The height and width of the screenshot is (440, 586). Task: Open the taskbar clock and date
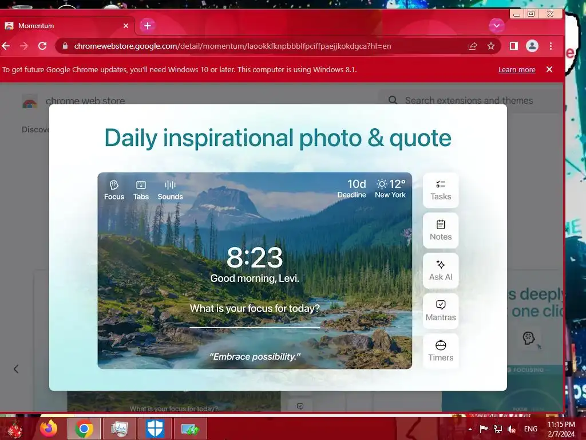click(561, 429)
